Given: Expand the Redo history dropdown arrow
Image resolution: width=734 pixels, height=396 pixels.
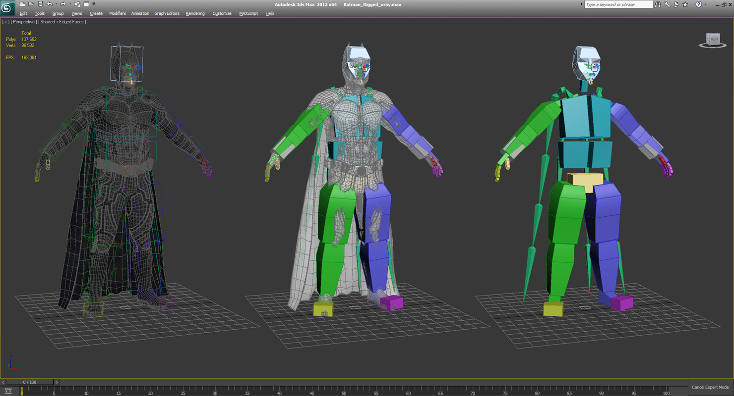Looking at the screenshot, I should pos(69,4).
